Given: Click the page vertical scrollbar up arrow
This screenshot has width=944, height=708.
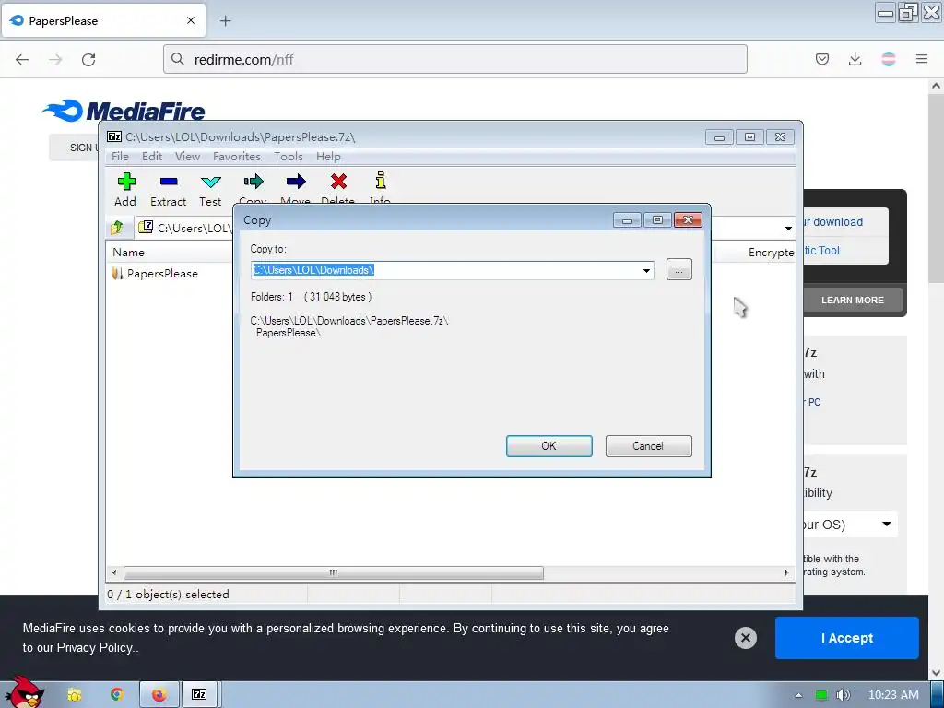Looking at the screenshot, I should [937, 86].
